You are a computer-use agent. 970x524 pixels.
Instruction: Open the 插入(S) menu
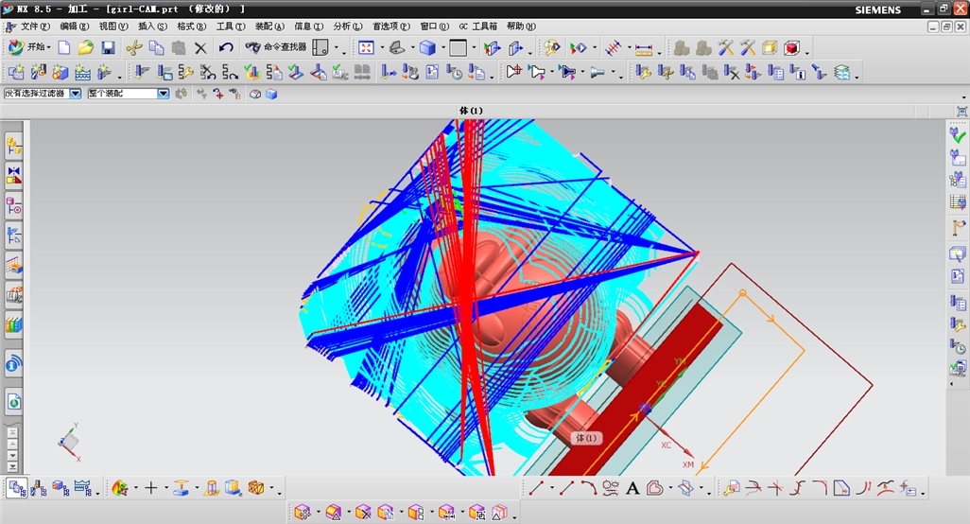(x=152, y=26)
